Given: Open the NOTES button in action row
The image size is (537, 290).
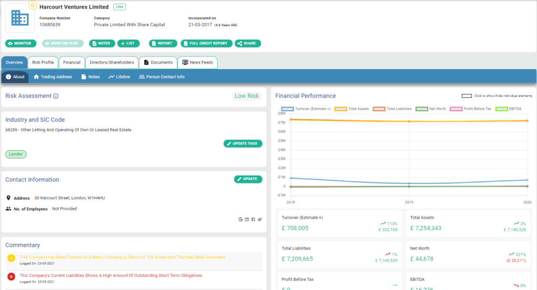Looking at the screenshot, I should pyautogui.click(x=102, y=44).
